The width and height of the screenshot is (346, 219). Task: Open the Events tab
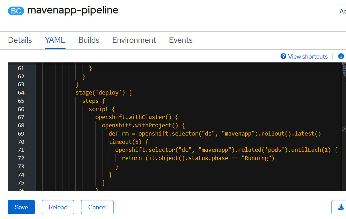180,40
